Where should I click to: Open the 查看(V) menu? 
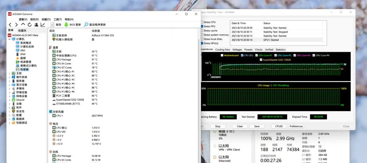[x=23, y=19]
